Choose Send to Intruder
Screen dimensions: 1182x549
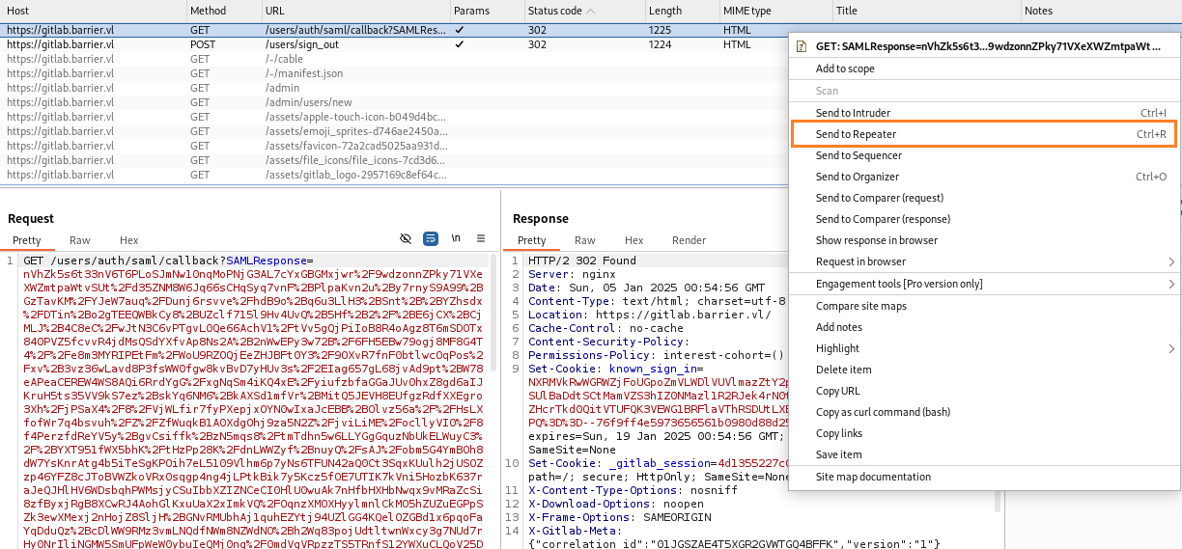tap(983, 113)
